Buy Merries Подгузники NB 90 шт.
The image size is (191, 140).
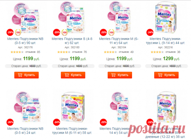26,75
